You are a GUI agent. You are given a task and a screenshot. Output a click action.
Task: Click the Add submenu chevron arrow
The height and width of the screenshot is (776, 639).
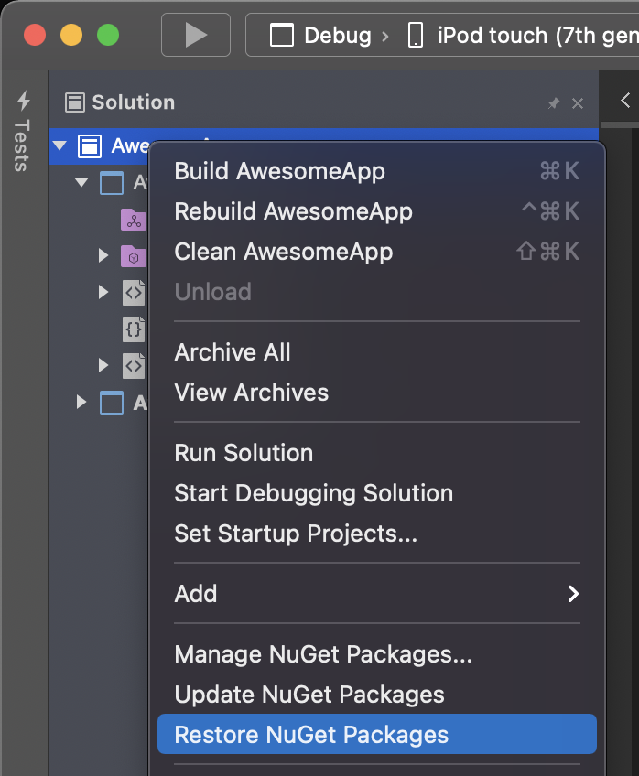[573, 594]
